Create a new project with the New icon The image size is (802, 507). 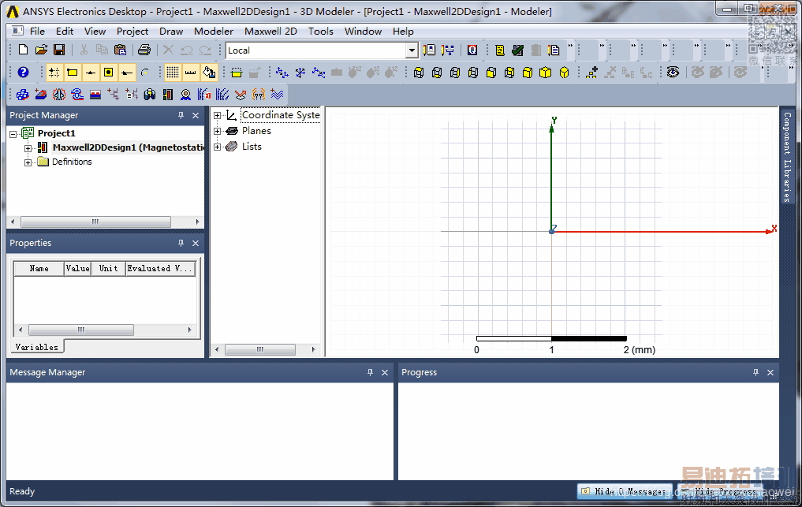click(x=23, y=50)
